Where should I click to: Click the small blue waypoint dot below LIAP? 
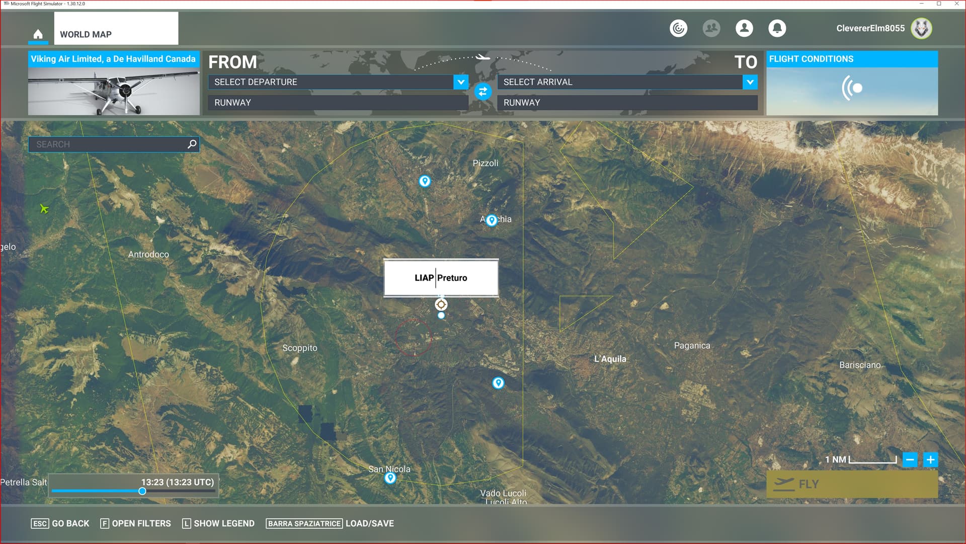click(441, 316)
